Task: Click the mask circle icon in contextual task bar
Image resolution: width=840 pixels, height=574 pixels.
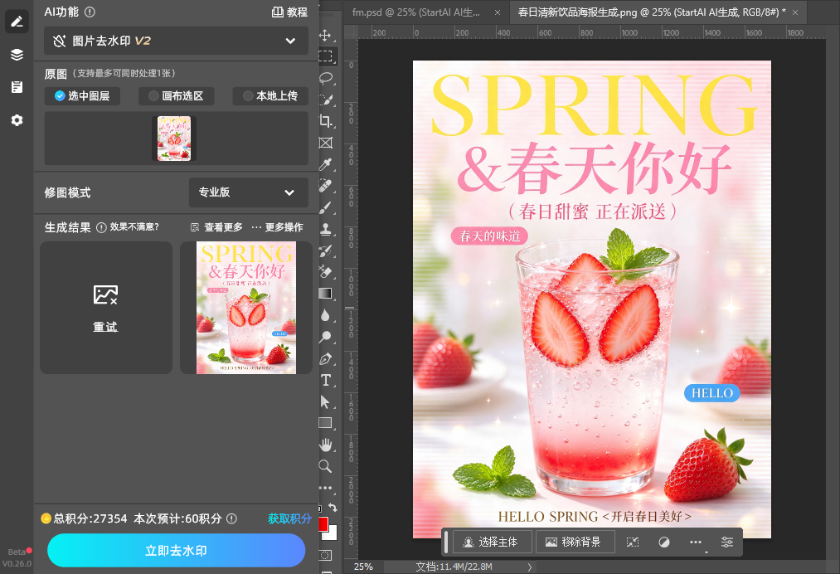Action: pyautogui.click(x=663, y=542)
